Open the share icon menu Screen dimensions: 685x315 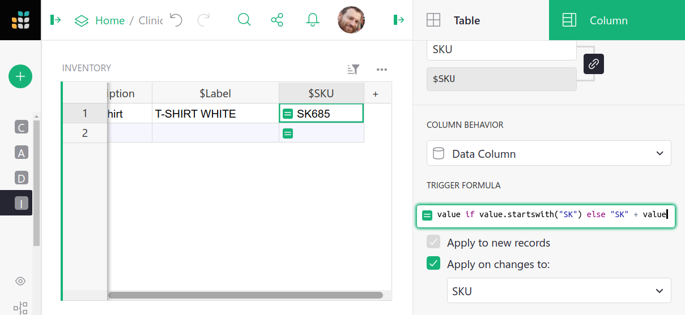pos(277,20)
